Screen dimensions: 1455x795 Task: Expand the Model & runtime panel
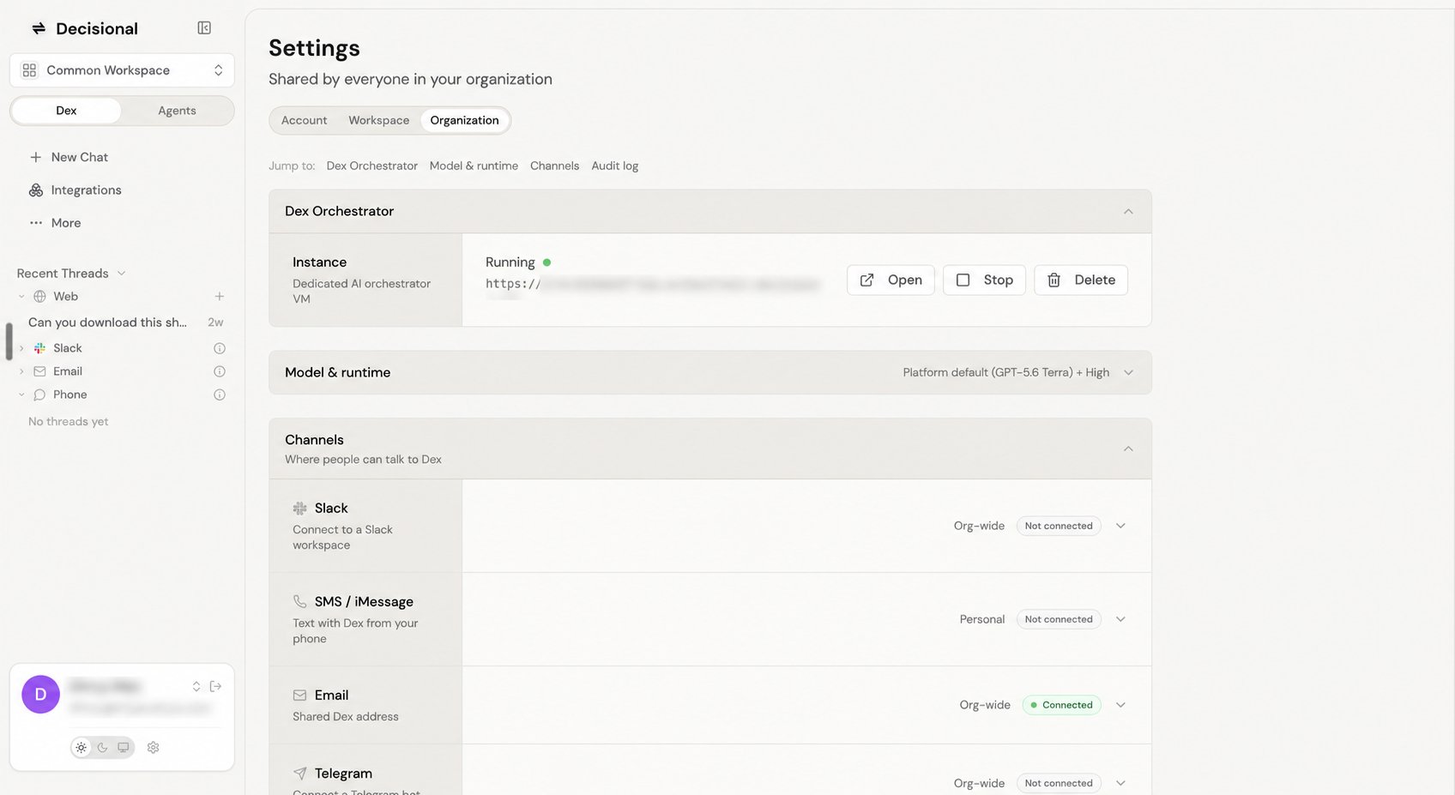point(1128,373)
